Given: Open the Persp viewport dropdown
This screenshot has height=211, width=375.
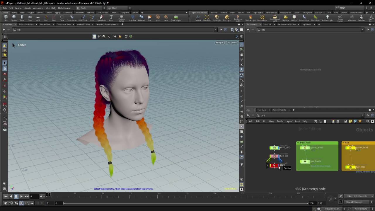Looking at the screenshot, I should (x=219, y=43).
